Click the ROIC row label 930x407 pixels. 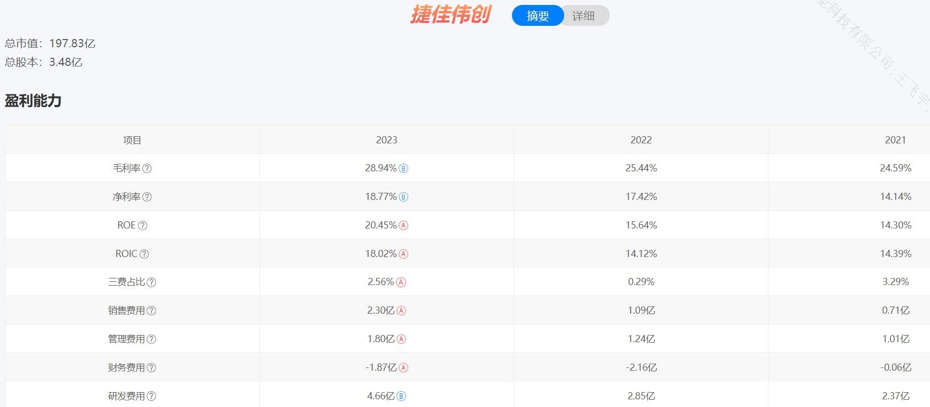coord(126,254)
